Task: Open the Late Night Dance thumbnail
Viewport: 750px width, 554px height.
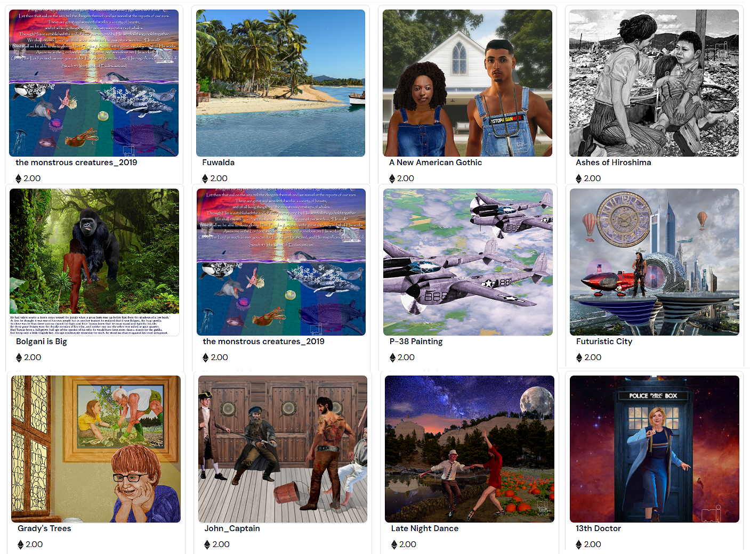Action: (x=470, y=449)
